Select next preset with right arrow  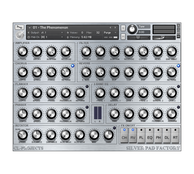click(115, 28)
